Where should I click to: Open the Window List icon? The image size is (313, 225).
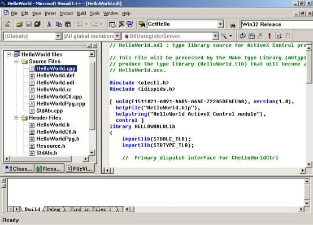click(130, 24)
